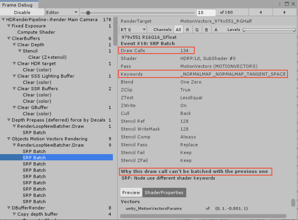Open the Frame Debug window options menu
298x220 pixels.
click(x=280, y=4)
